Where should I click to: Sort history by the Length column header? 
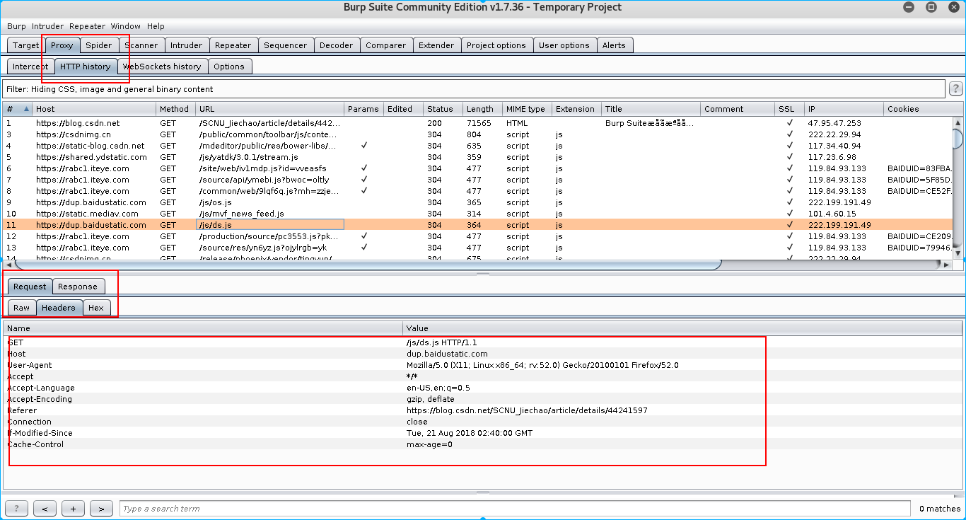[x=483, y=109]
